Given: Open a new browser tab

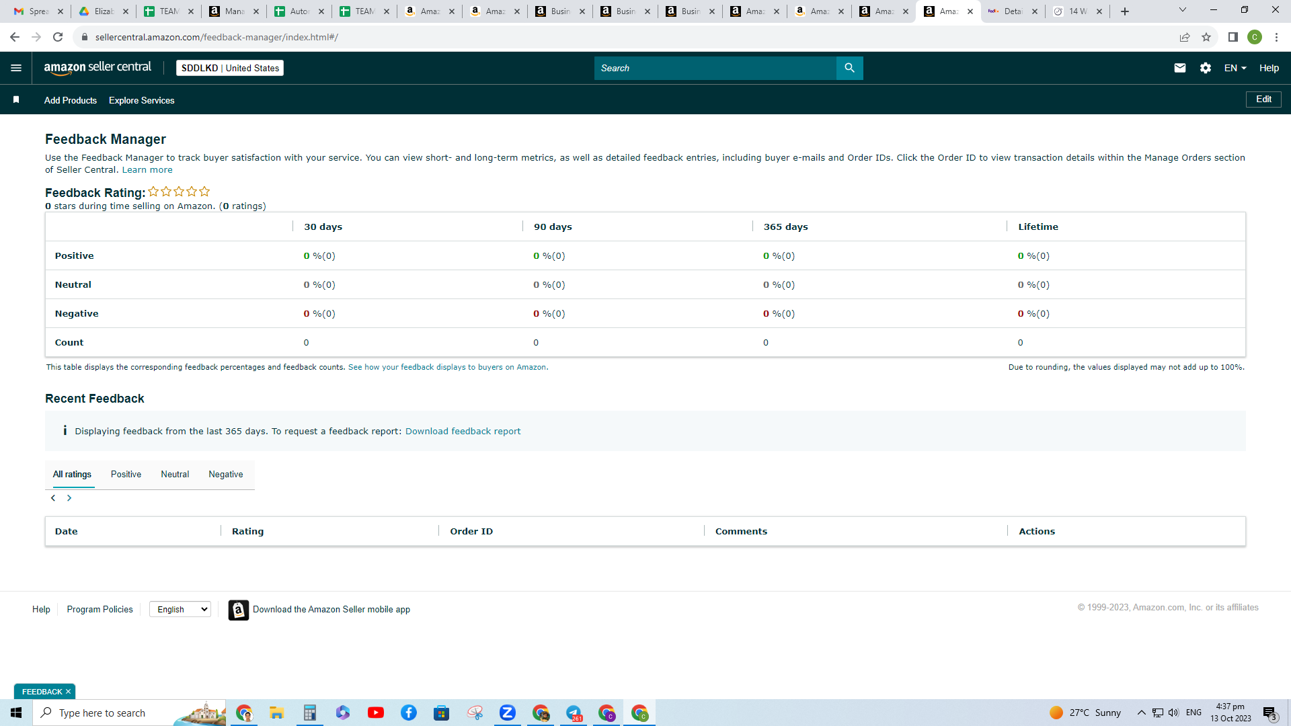Looking at the screenshot, I should 1125,11.
